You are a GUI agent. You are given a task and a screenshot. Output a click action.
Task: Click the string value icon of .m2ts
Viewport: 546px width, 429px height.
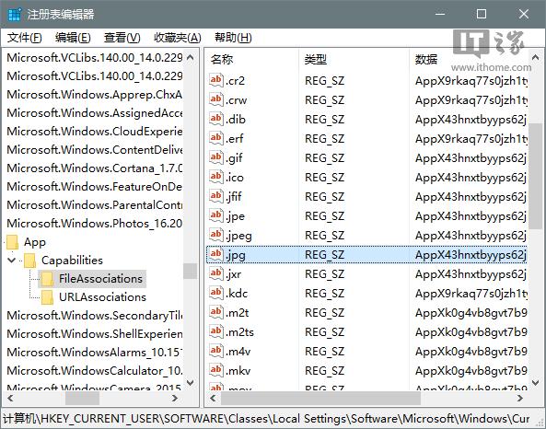[215, 331]
